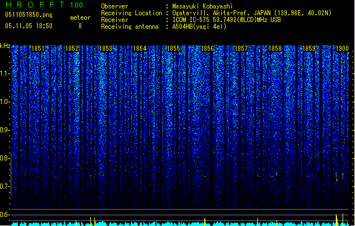
Task: Click the 1.0 kHz axis label
Action: 5,102
